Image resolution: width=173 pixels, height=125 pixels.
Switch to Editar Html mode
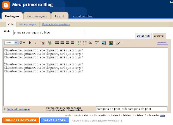click(x=143, y=36)
